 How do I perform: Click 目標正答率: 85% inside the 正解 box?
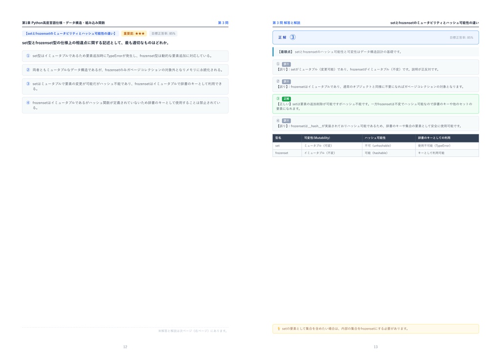pyautogui.click(x=461, y=38)
